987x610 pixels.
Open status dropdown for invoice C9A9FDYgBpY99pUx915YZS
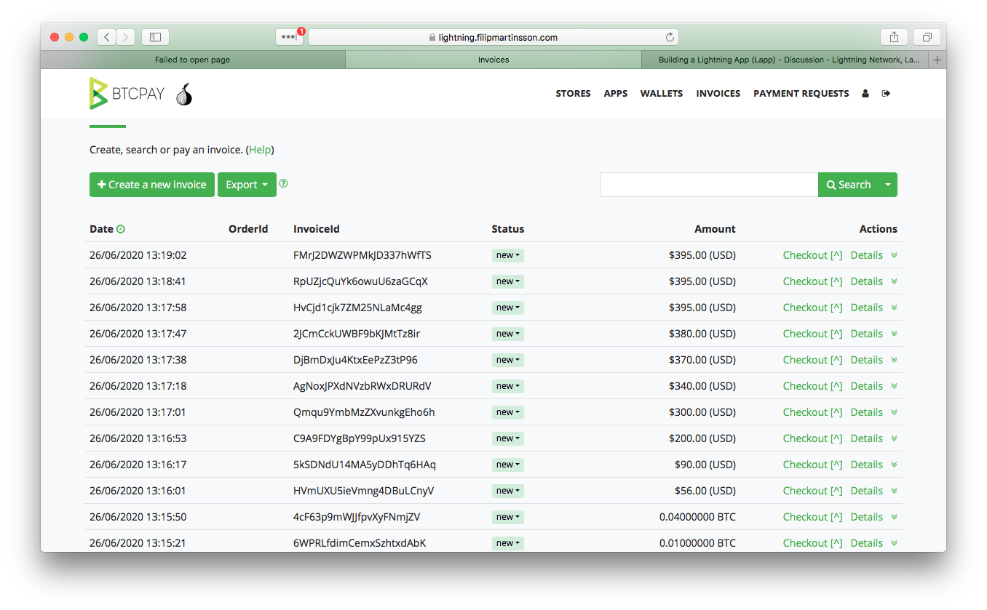point(508,438)
